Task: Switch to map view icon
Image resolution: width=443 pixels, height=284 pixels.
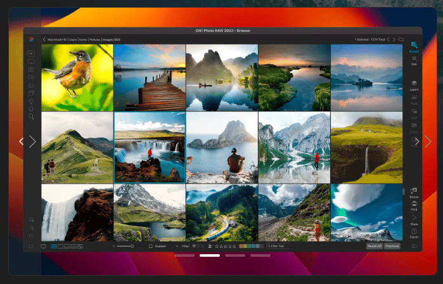Action: (80, 247)
